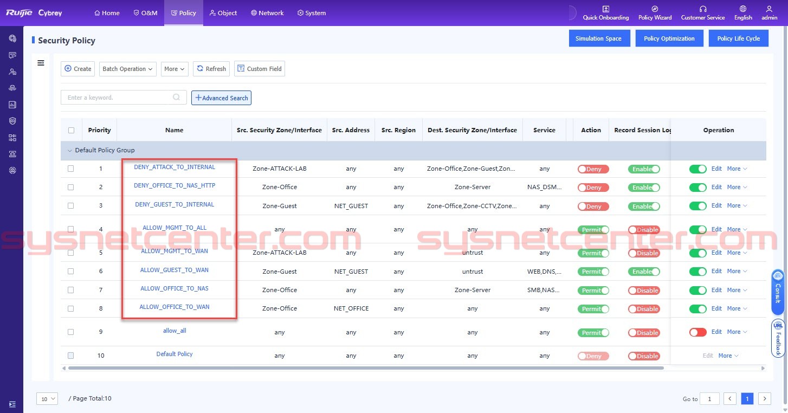
Task: Click NET_OFFICE source address cell
Action: click(351, 308)
